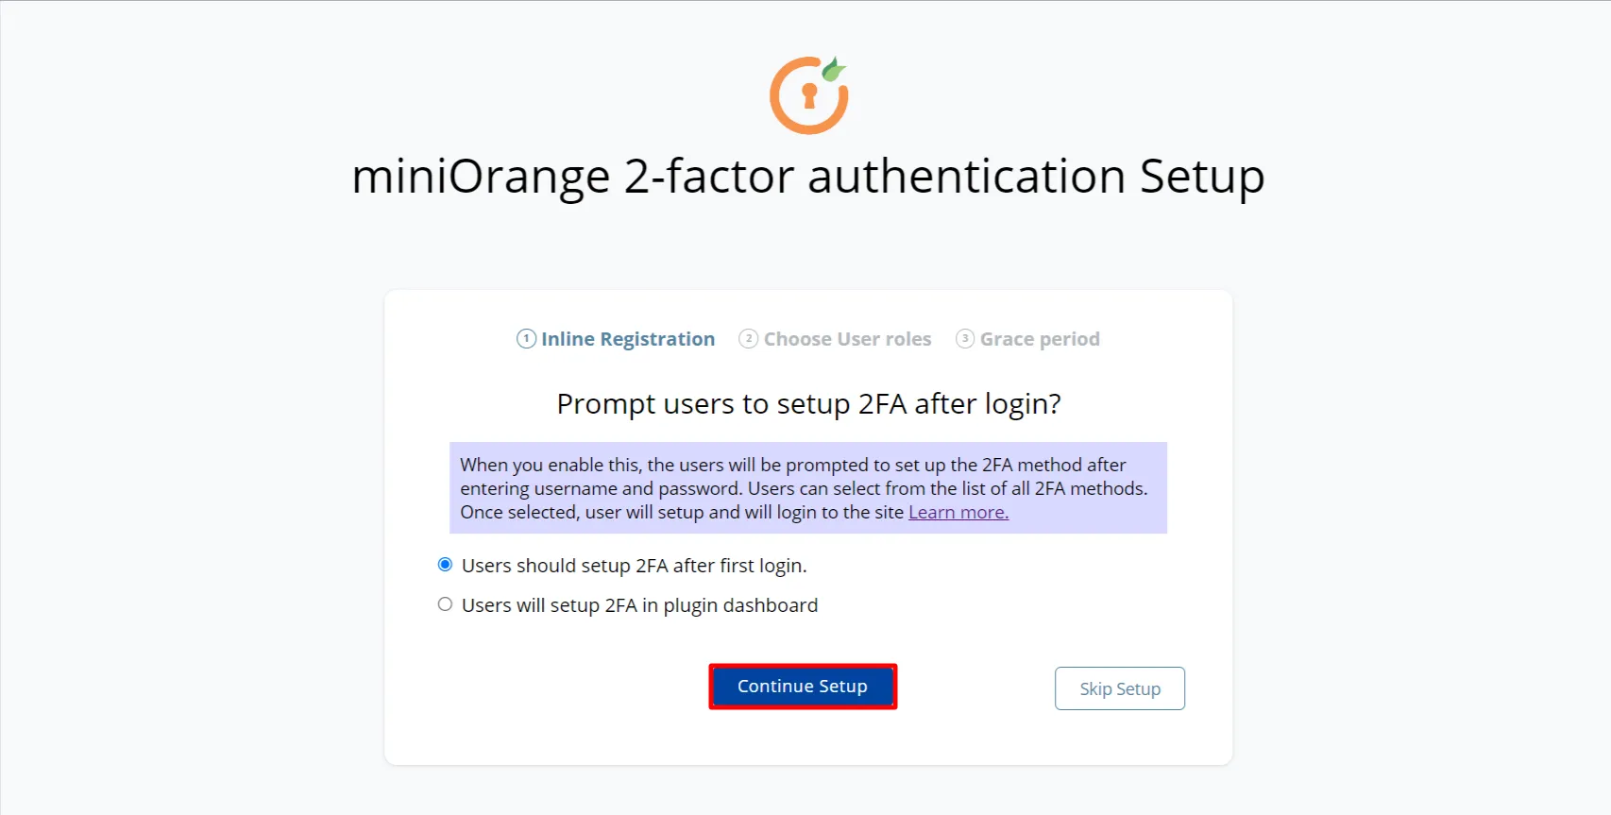The image size is (1611, 815).
Task: Click the heading 'Prompt users to setup 2FA after login?'
Action: [808, 403]
